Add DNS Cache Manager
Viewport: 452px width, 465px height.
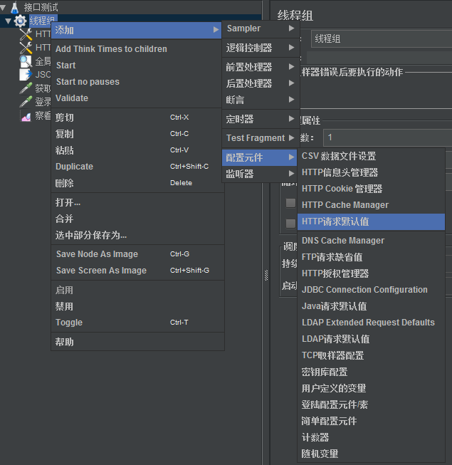click(x=371, y=241)
